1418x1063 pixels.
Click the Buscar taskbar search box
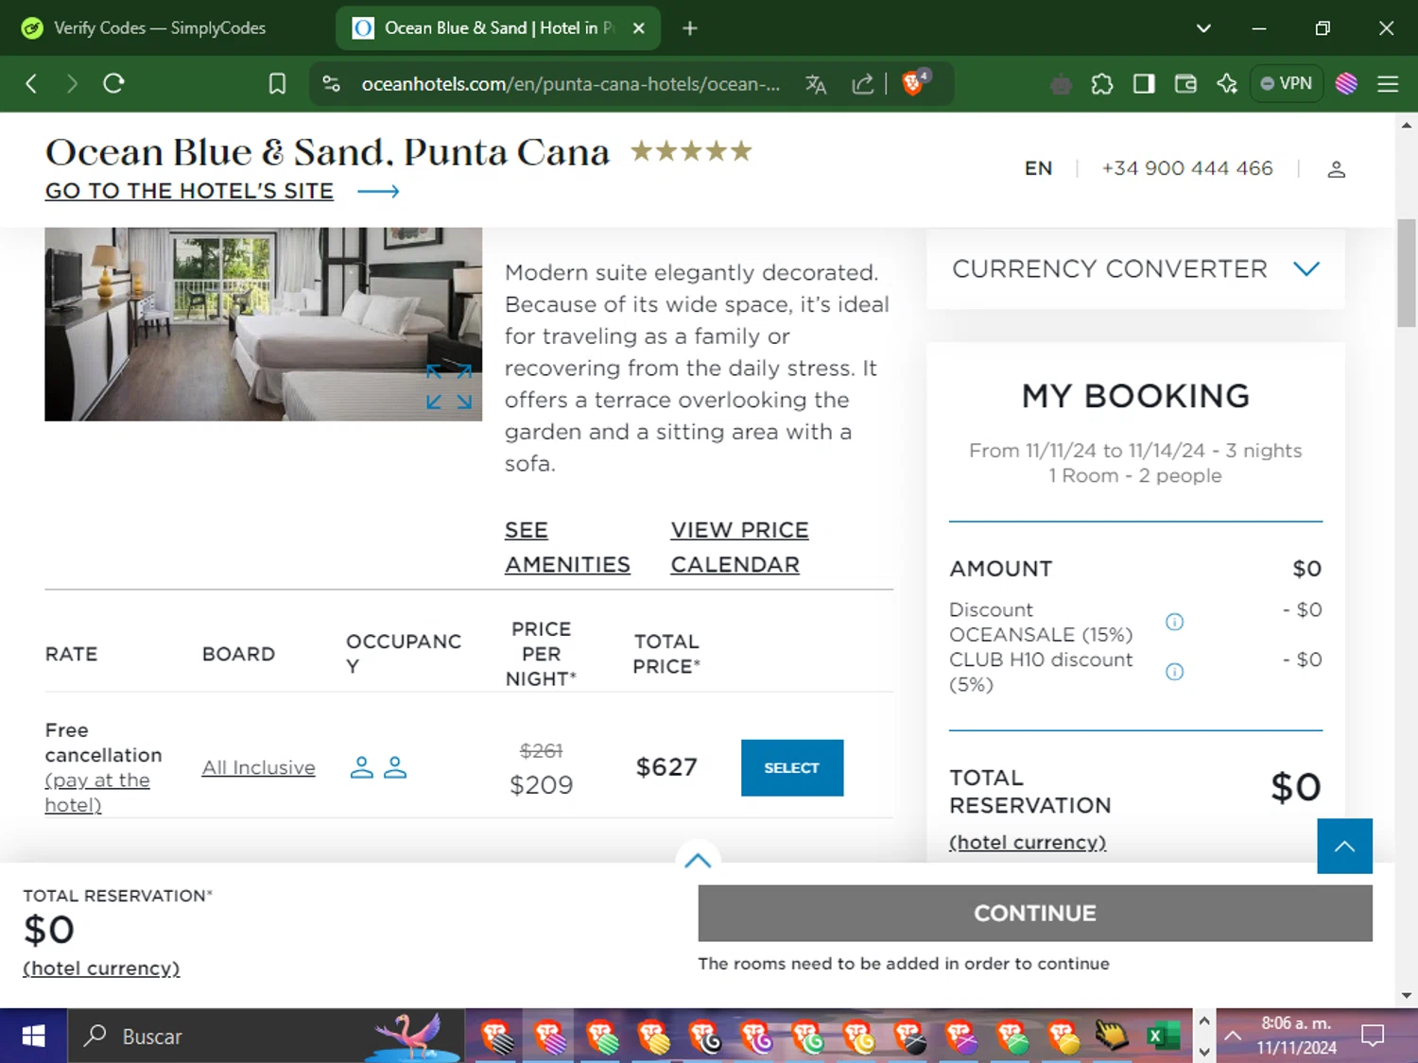point(265,1036)
